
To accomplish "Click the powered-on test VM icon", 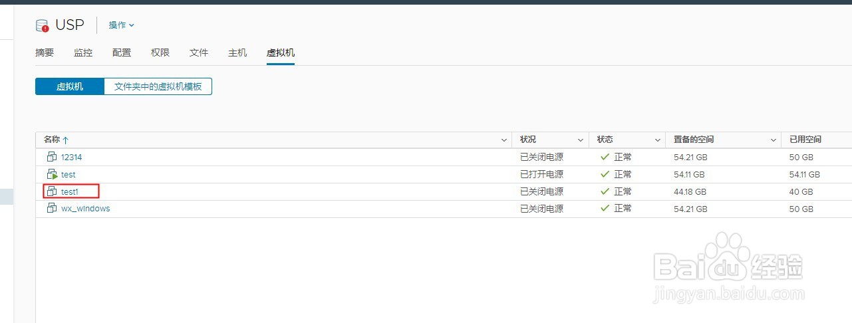I will [52, 174].
